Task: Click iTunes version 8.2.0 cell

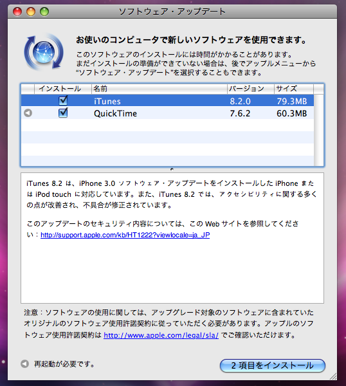Action: click(x=240, y=101)
